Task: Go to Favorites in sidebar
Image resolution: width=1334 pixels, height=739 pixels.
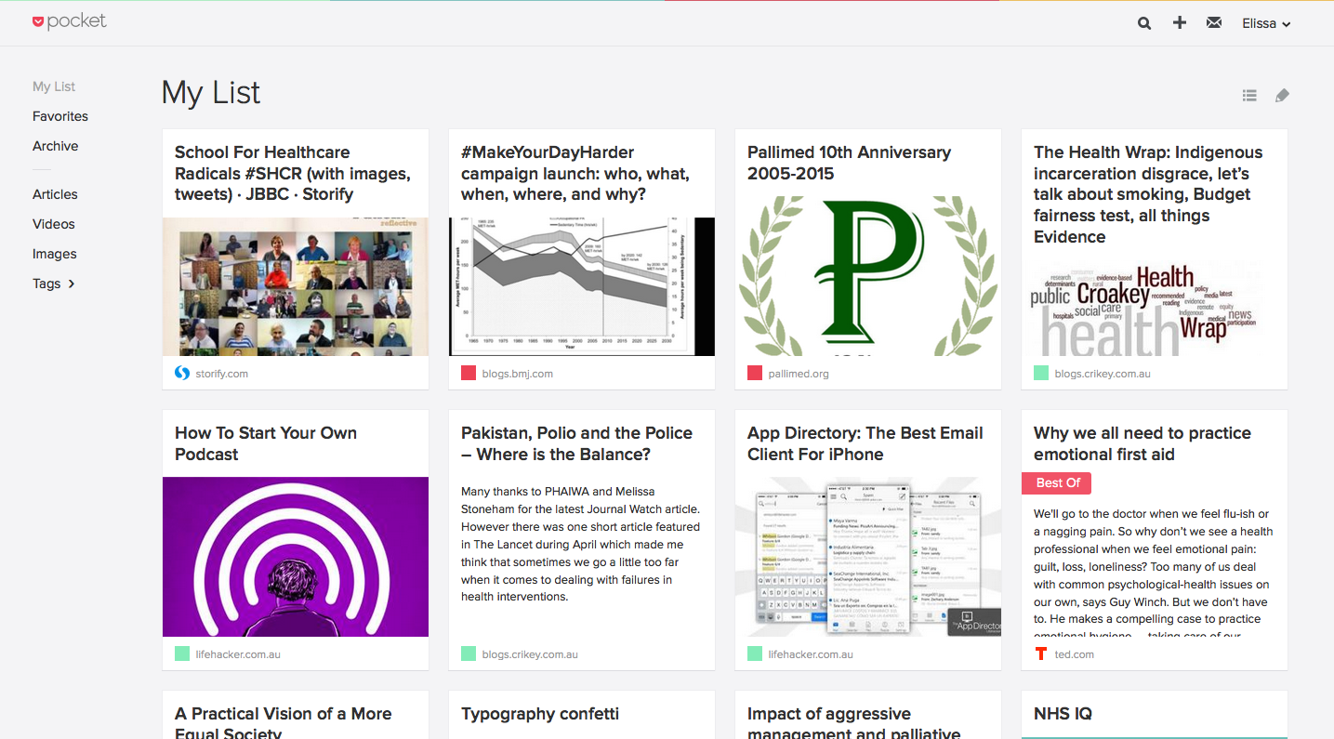Action: pyautogui.click(x=60, y=116)
